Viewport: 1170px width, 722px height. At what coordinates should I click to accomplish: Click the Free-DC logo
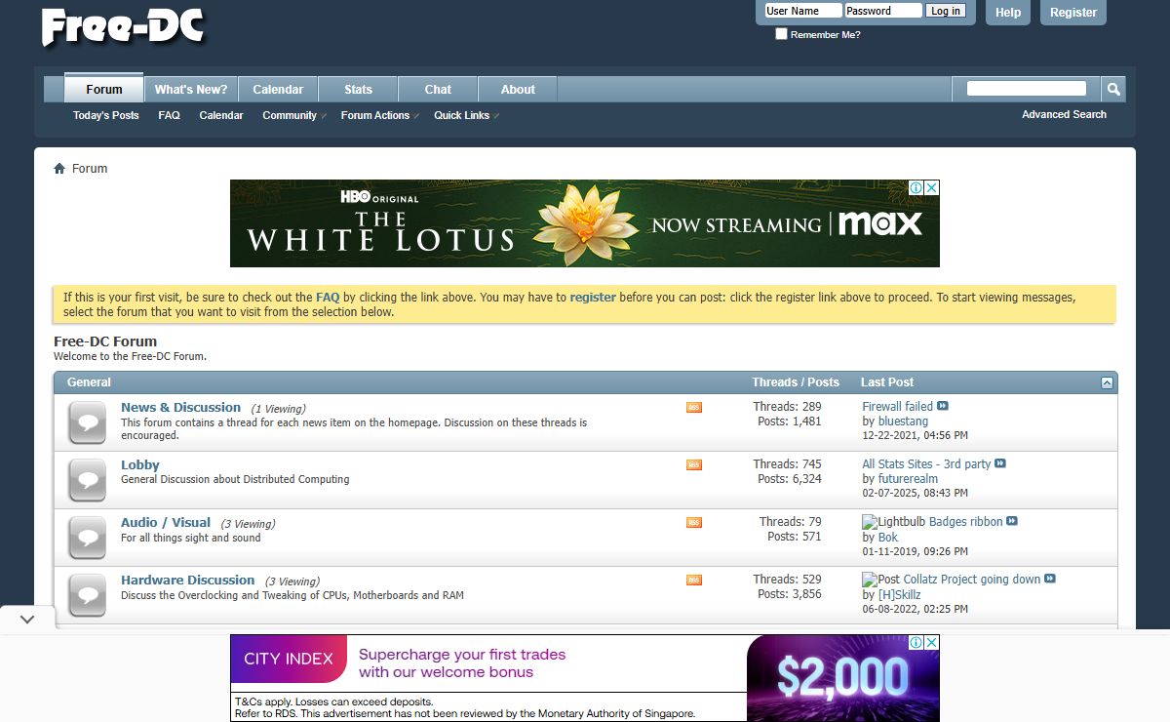[x=123, y=26]
